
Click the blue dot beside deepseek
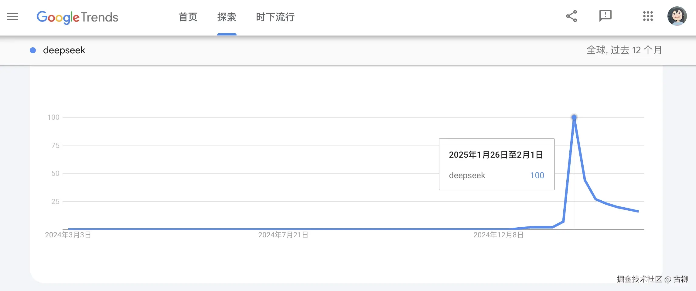click(33, 50)
